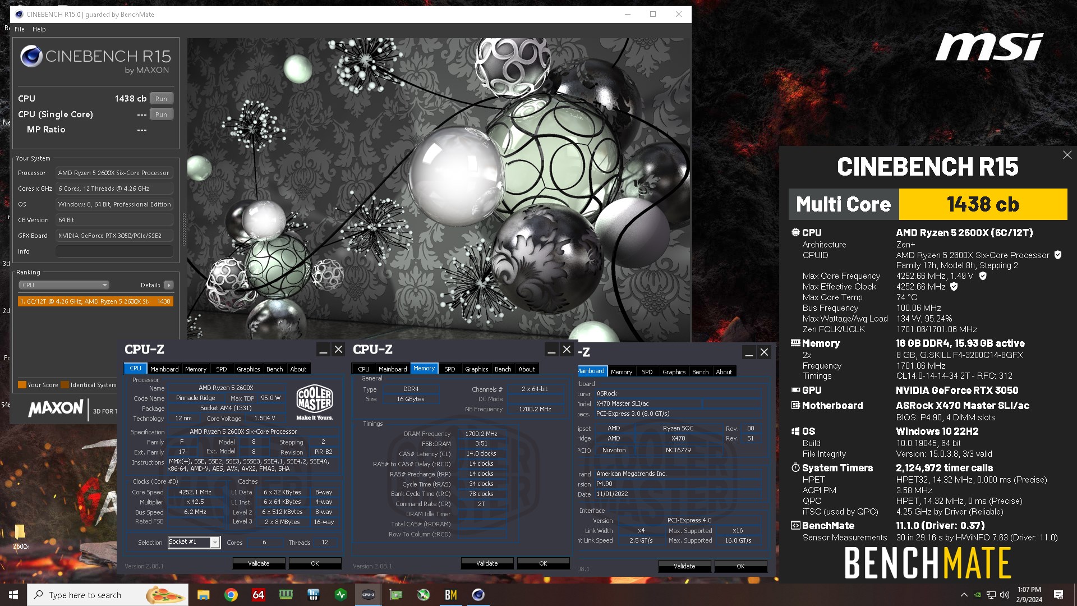Open the Memory tab in the right CPU-Z window
1077x606 pixels.
point(622,372)
